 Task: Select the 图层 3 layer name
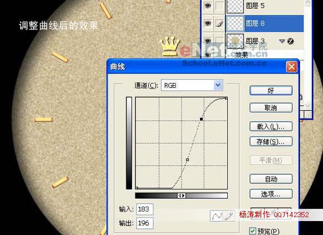255,41
